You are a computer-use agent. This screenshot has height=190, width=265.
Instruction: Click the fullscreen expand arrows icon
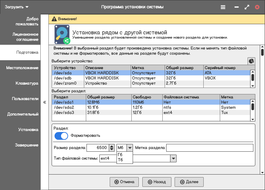point(247,7)
